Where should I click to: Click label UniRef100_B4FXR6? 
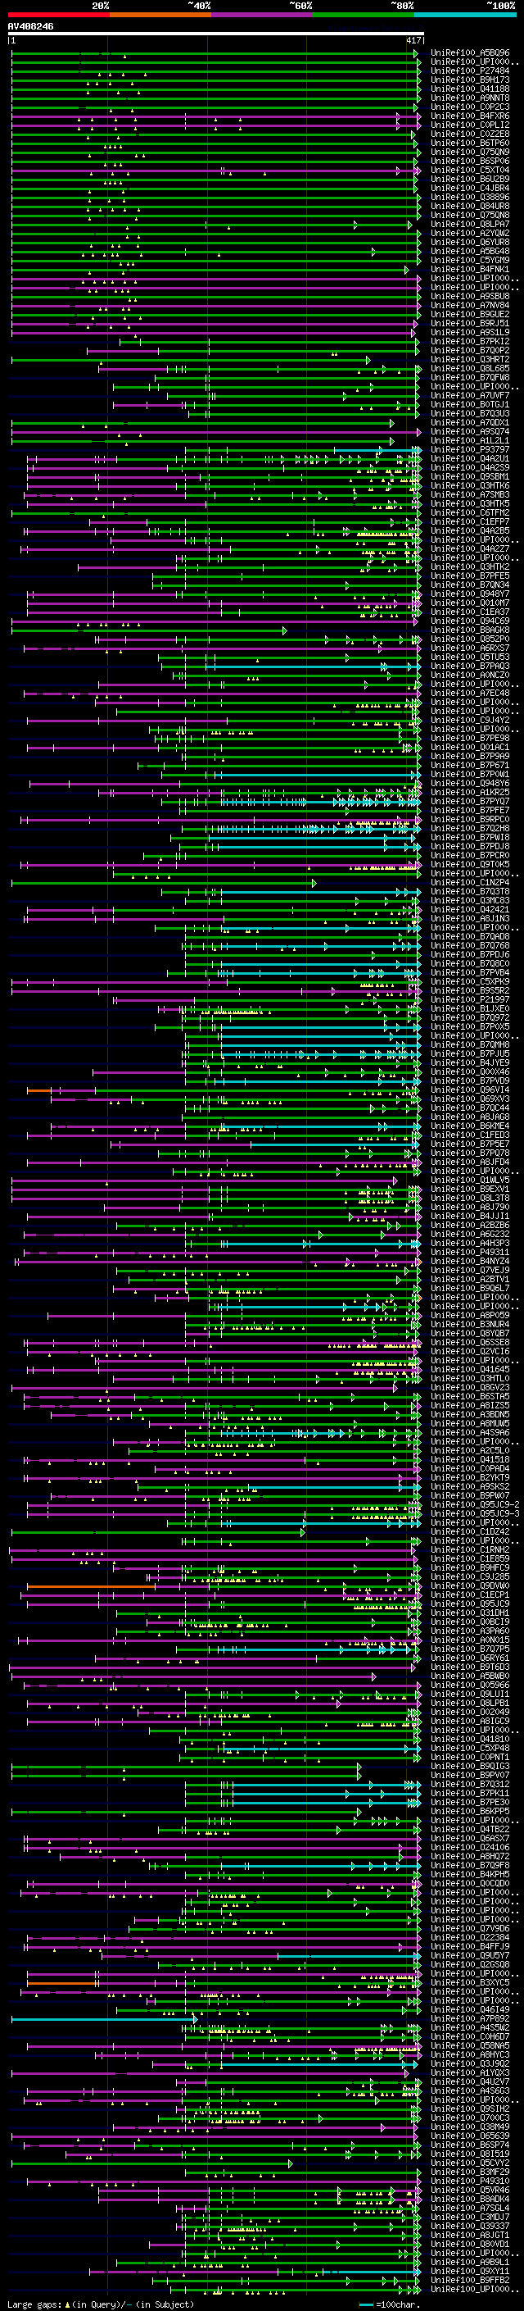pos(470,116)
